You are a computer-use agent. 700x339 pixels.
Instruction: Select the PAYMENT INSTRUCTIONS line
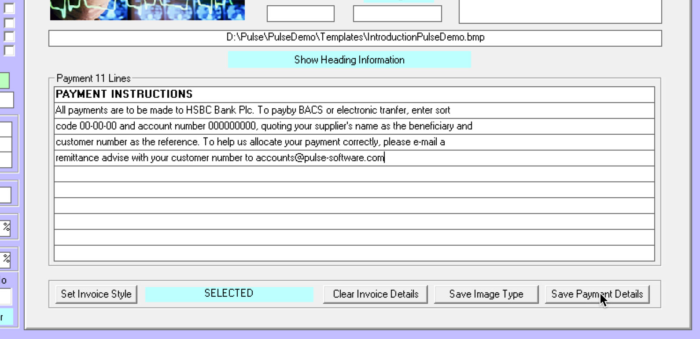pos(354,94)
